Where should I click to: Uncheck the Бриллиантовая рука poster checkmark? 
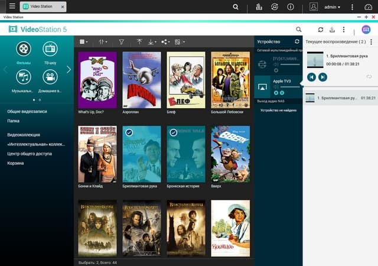[129, 132]
